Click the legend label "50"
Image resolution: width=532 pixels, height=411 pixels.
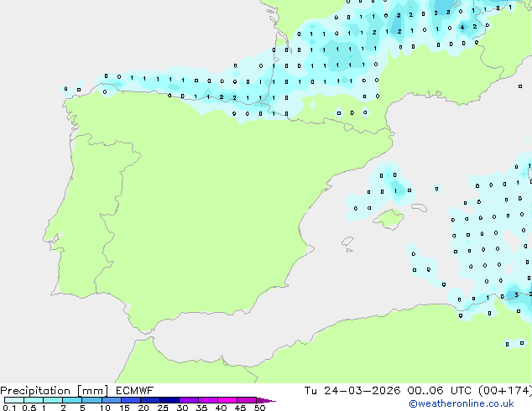259,408
